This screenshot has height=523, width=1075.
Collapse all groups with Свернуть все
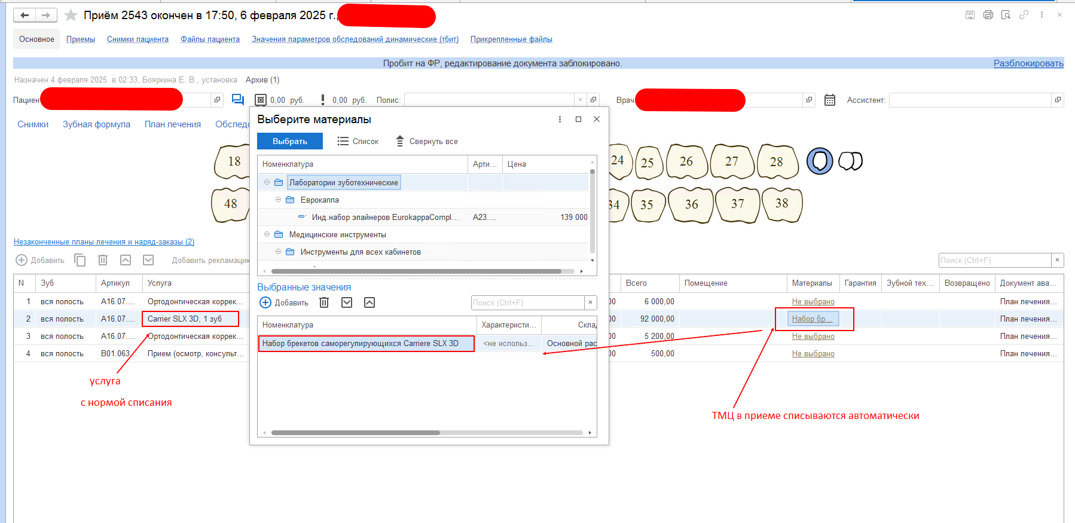(x=427, y=142)
